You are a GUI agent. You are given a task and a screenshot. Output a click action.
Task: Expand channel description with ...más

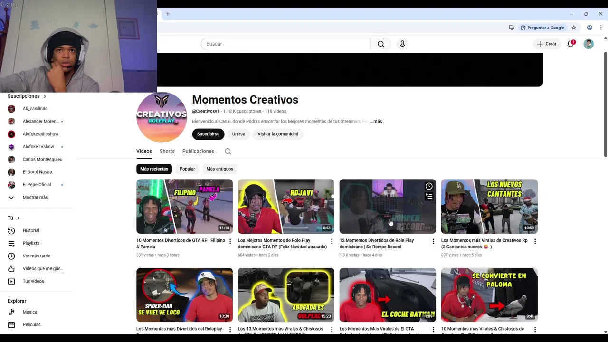(x=376, y=121)
